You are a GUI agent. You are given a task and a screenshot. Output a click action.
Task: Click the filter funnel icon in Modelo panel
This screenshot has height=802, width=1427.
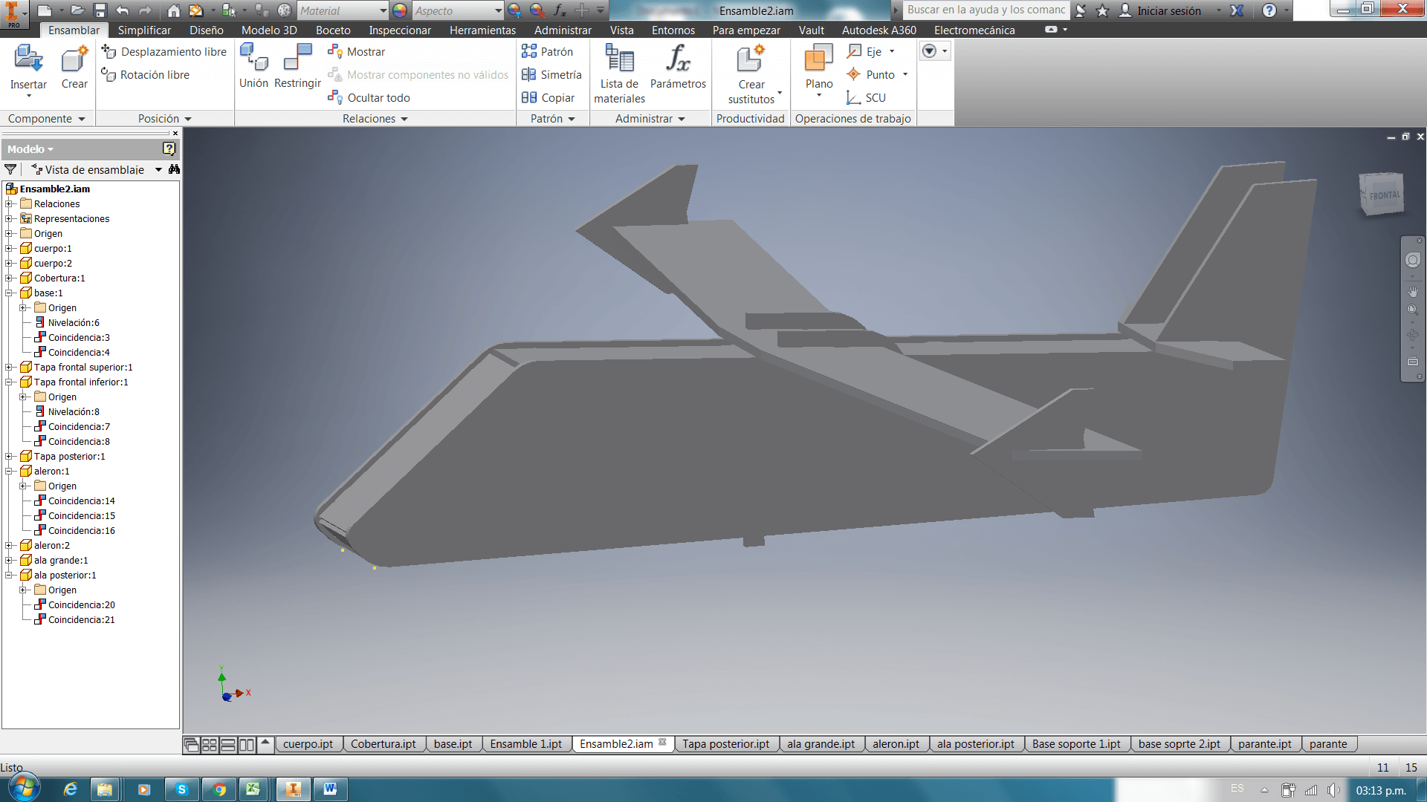(10, 169)
